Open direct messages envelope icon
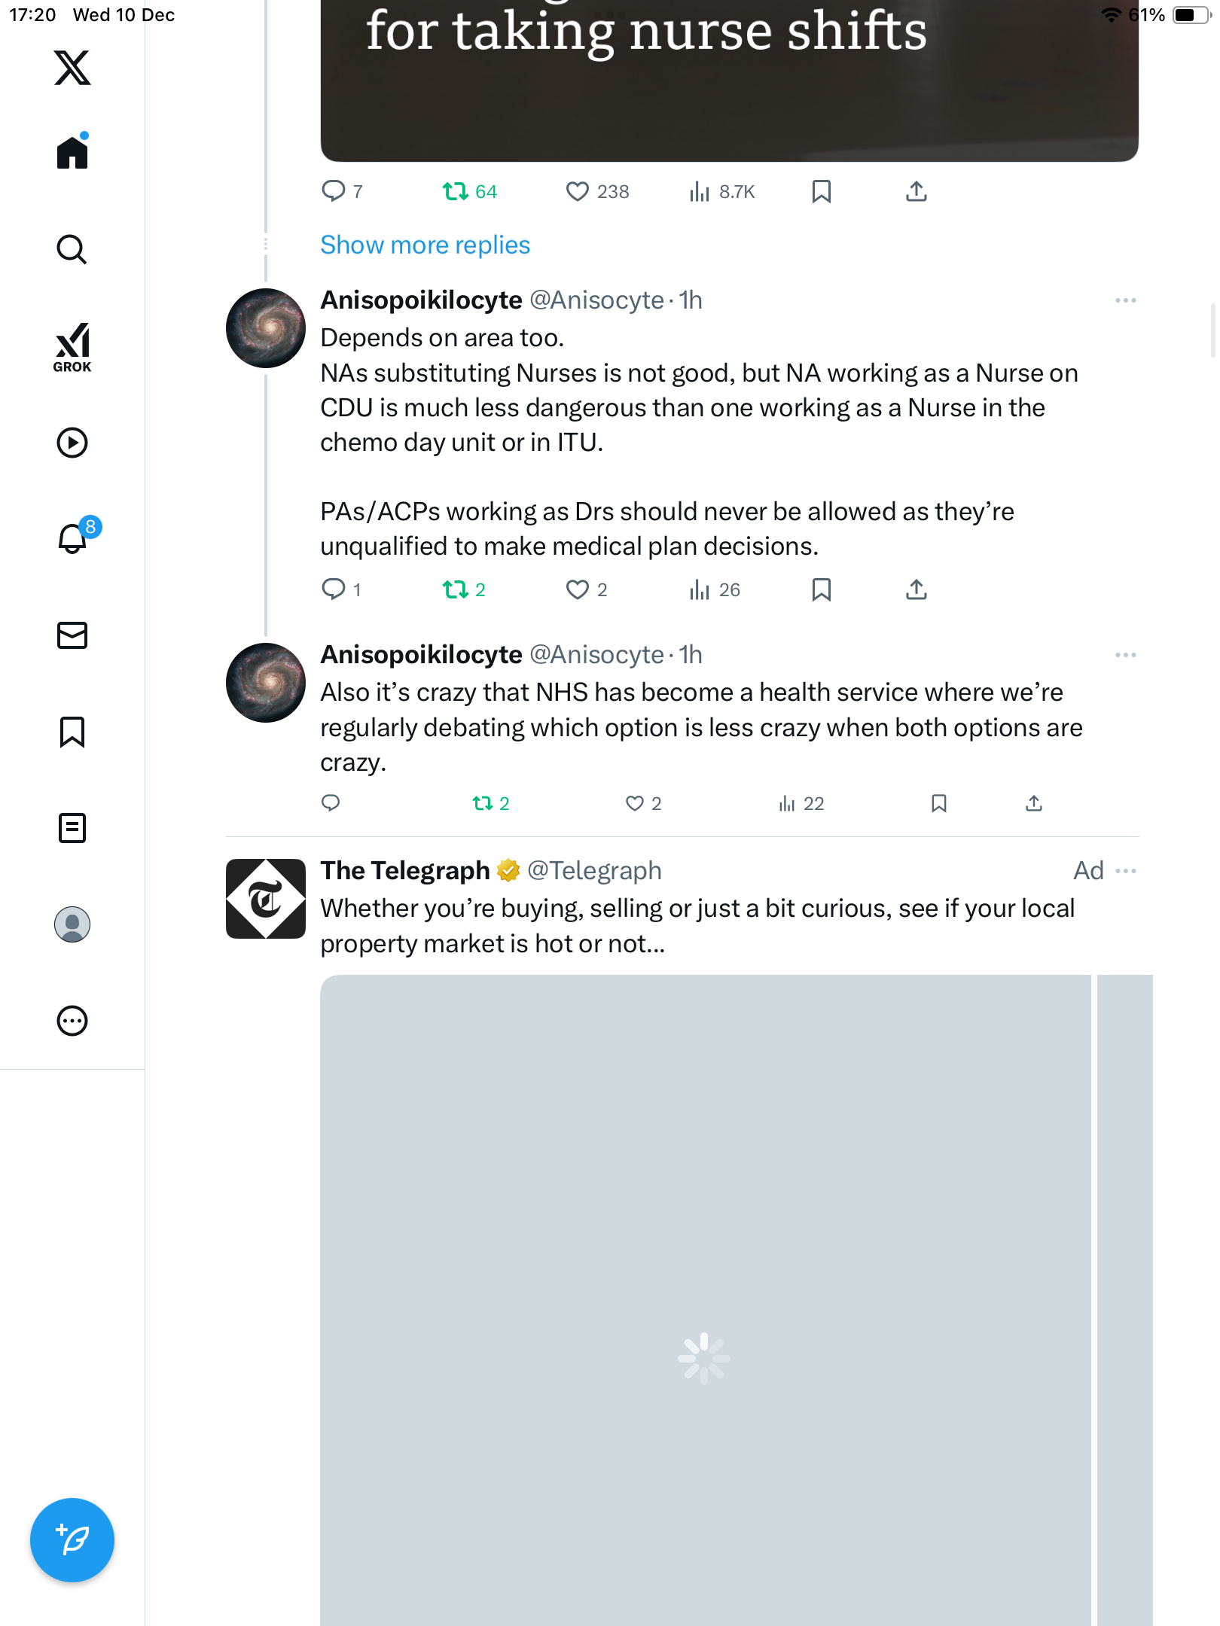The height and width of the screenshot is (1626, 1220). point(72,635)
